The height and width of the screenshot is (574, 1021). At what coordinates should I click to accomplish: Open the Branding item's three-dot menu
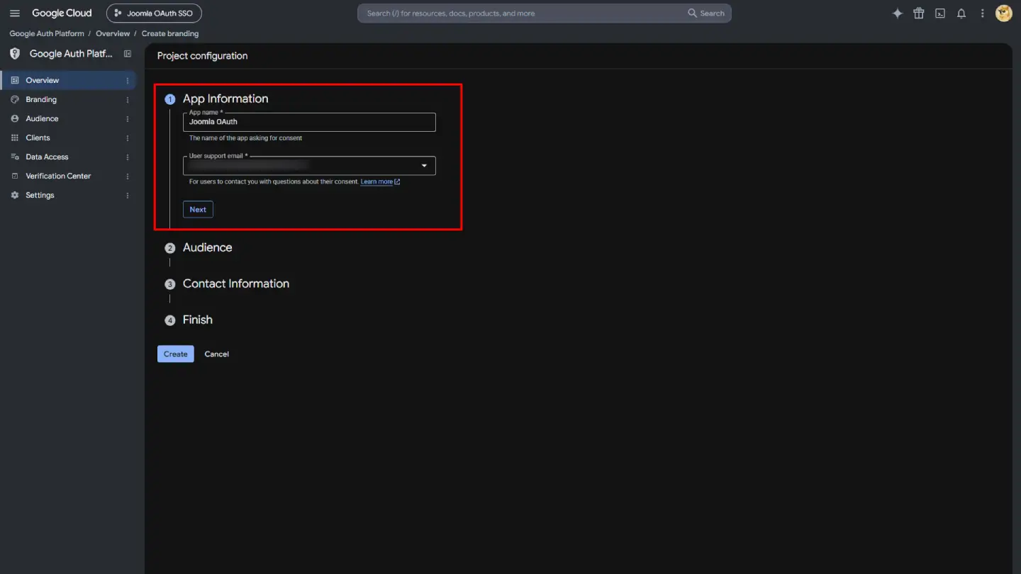(128, 100)
